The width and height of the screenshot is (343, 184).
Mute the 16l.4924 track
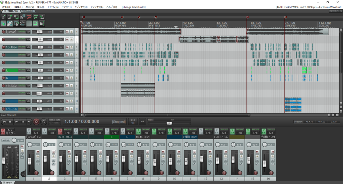67,47
